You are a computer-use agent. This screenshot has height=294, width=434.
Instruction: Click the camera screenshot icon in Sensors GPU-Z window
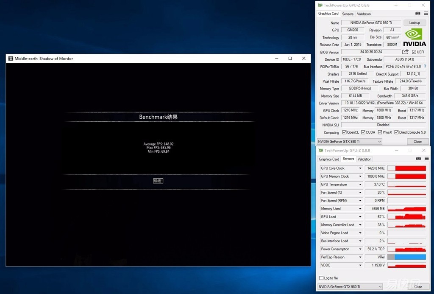pos(418,159)
